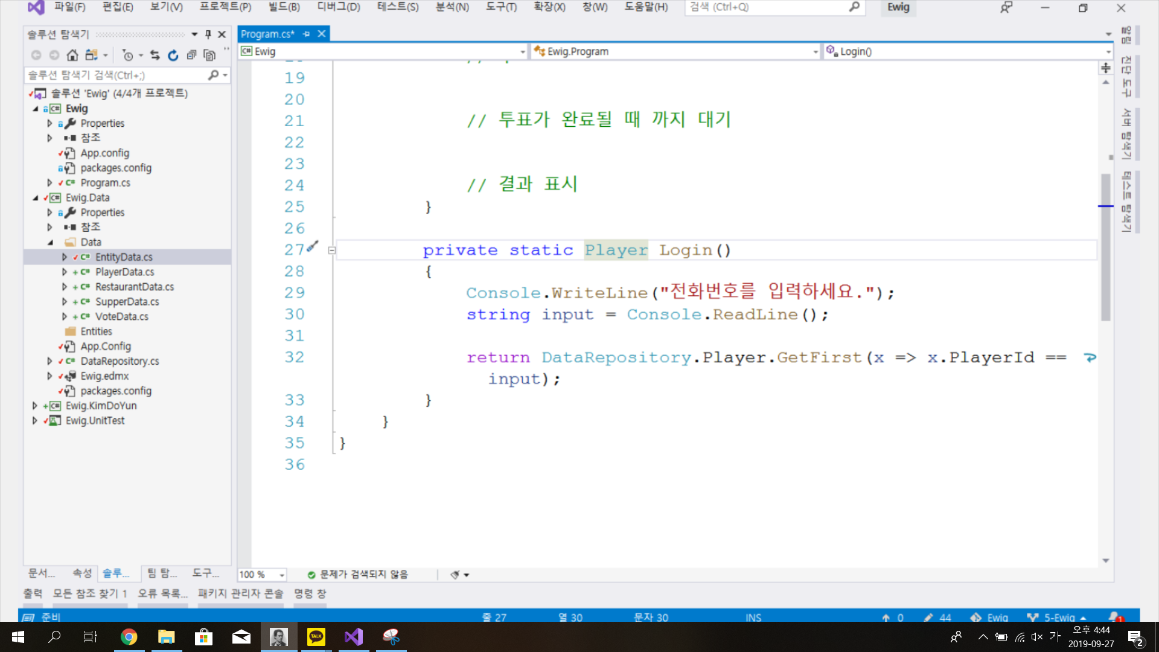Open the Ewig.Program class dropdown

[x=815, y=52]
